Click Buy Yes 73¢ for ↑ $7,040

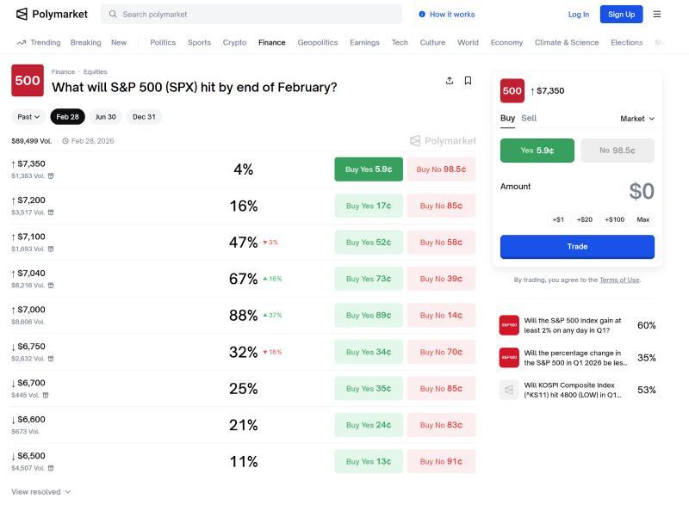coord(369,279)
